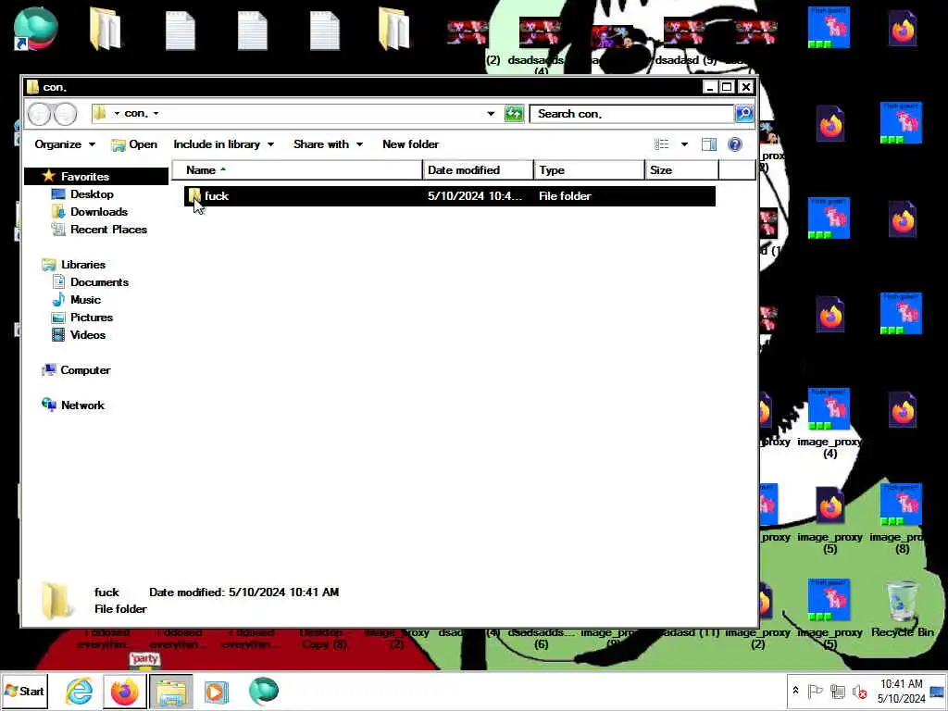Click fuck folder name in details pane
Viewport: 948px width, 711px height.
pos(106,592)
